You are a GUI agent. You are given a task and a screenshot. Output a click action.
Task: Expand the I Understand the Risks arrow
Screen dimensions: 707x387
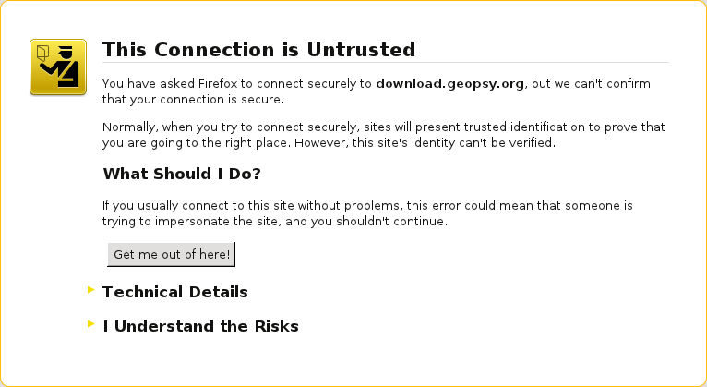(x=90, y=323)
